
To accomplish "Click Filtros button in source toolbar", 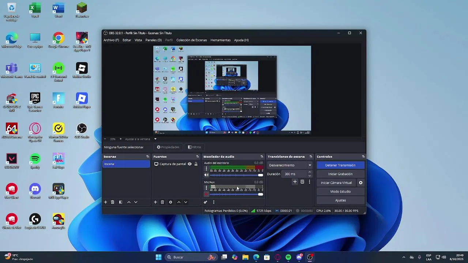I will (x=195, y=147).
